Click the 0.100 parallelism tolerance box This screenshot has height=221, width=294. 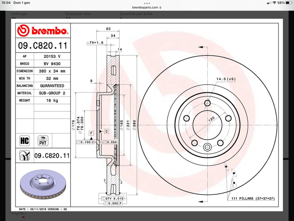(85, 142)
